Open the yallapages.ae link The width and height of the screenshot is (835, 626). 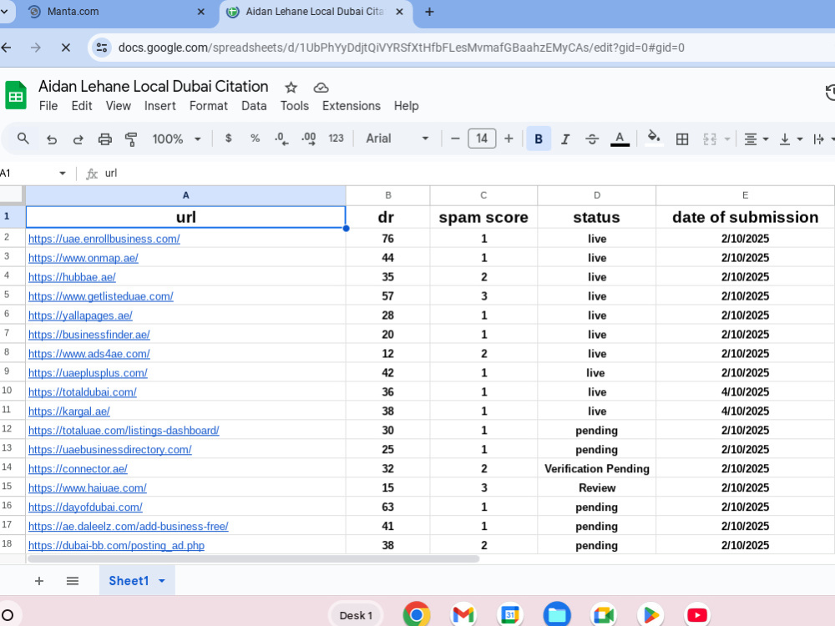tap(80, 316)
